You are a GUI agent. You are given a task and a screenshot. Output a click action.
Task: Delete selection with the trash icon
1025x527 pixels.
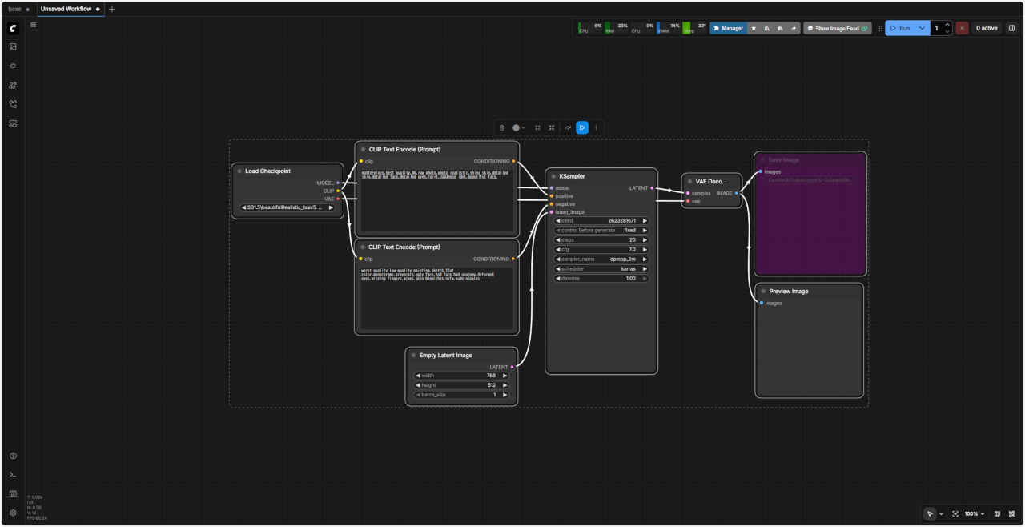click(x=502, y=127)
